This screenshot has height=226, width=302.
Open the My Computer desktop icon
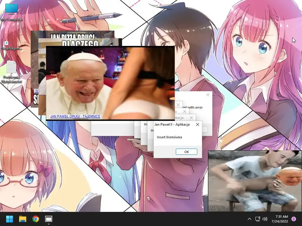point(12,12)
